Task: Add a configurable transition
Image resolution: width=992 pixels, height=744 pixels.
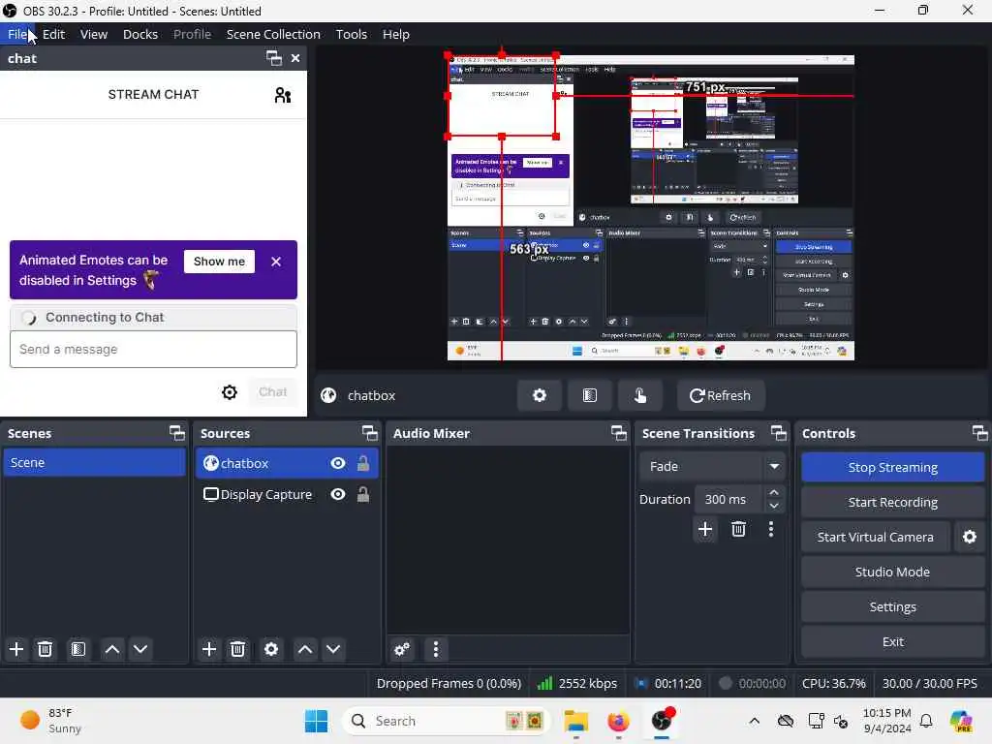Action: (x=705, y=529)
